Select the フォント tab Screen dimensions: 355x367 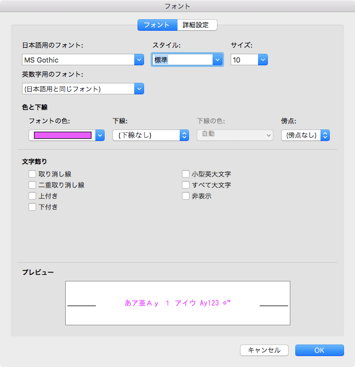tap(157, 25)
